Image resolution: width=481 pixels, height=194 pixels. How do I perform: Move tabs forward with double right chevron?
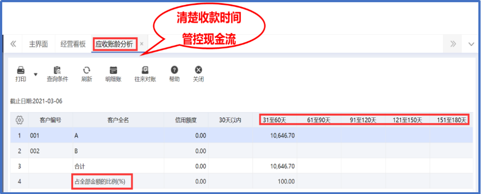(x=453, y=44)
